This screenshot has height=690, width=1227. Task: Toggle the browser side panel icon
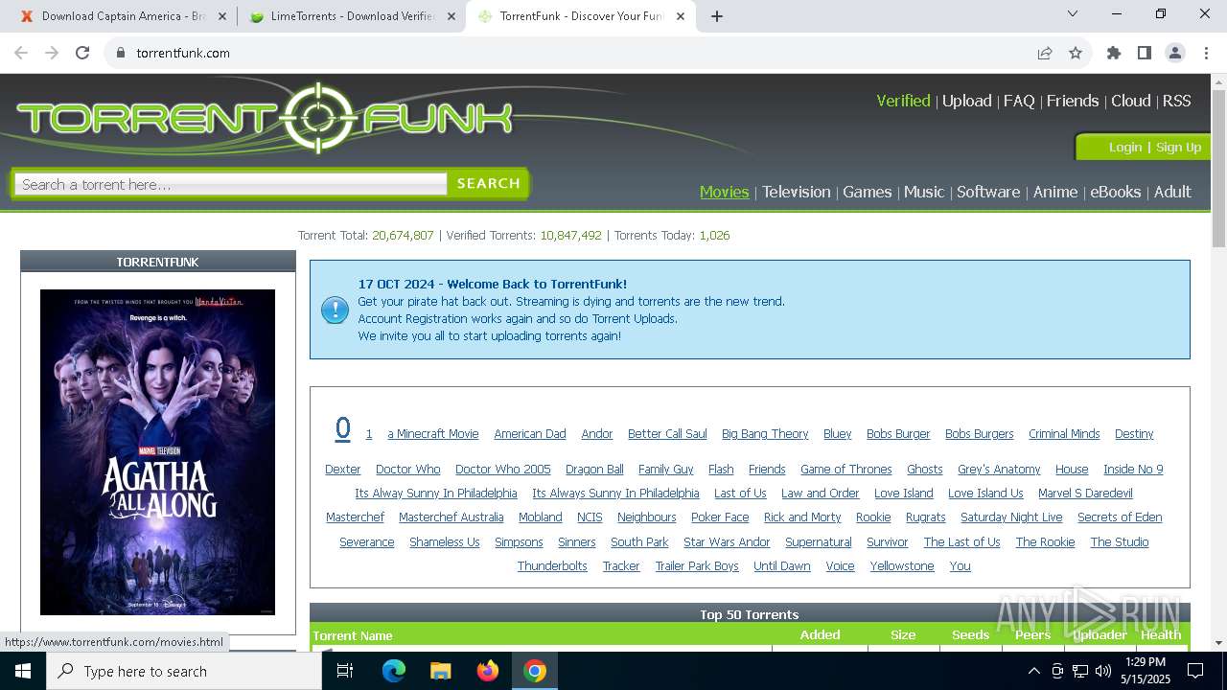point(1145,53)
